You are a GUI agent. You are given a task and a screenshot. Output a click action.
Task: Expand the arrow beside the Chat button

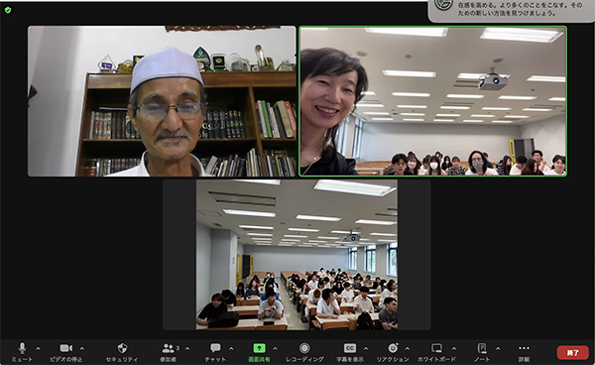click(x=231, y=348)
